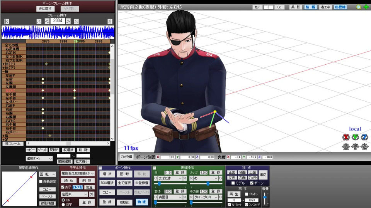This screenshot has width=371, height=208.
Task: Select the IK OFF radio button
Action: click(63, 205)
